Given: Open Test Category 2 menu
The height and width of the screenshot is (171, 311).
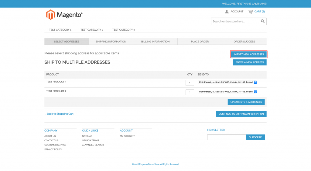Looking at the screenshot, I should 92,30.
